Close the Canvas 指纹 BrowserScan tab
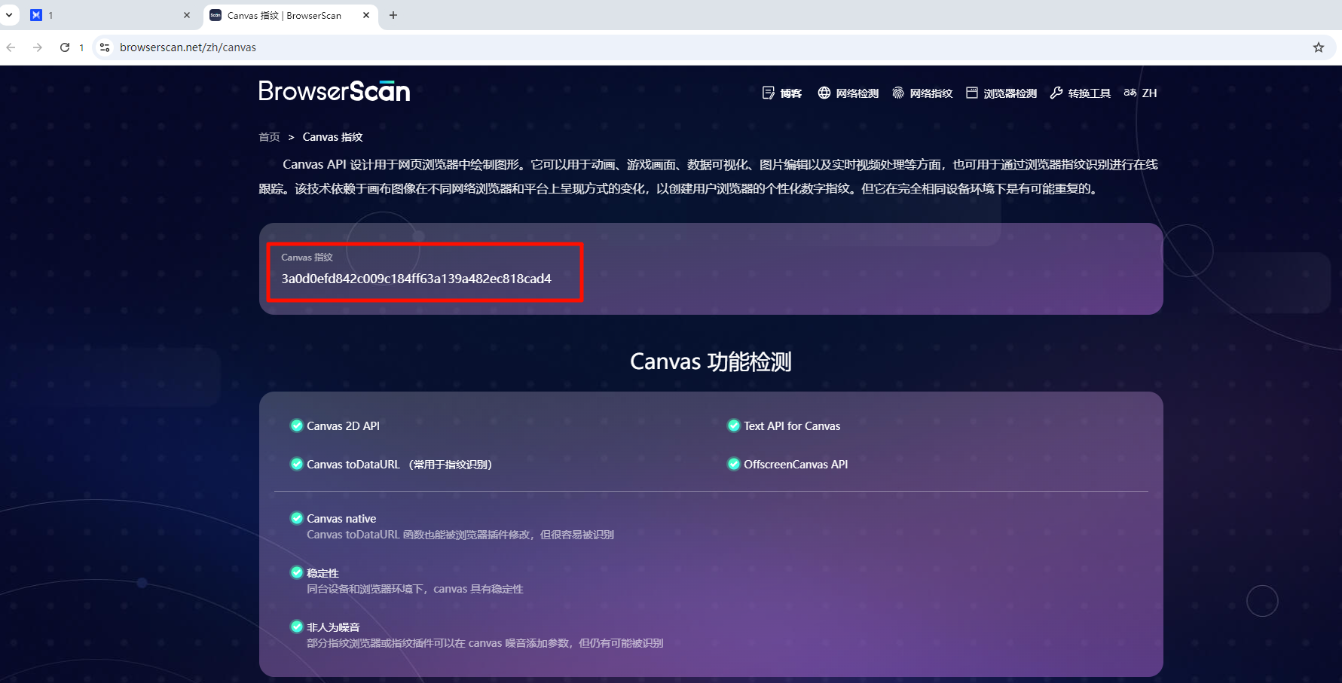The height and width of the screenshot is (683, 1342). pyautogui.click(x=366, y=15)
